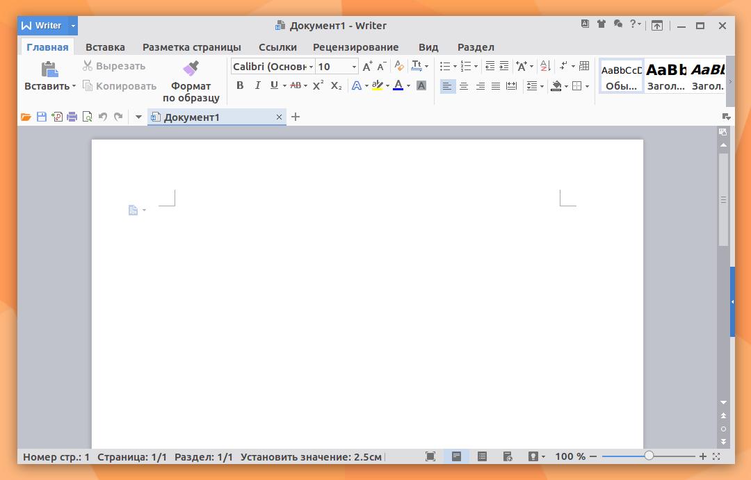Click the blue Writer application button
Screen dimensions: 751x480
coord(42,26)
